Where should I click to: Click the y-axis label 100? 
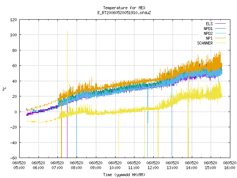click(x=13, y=35)
